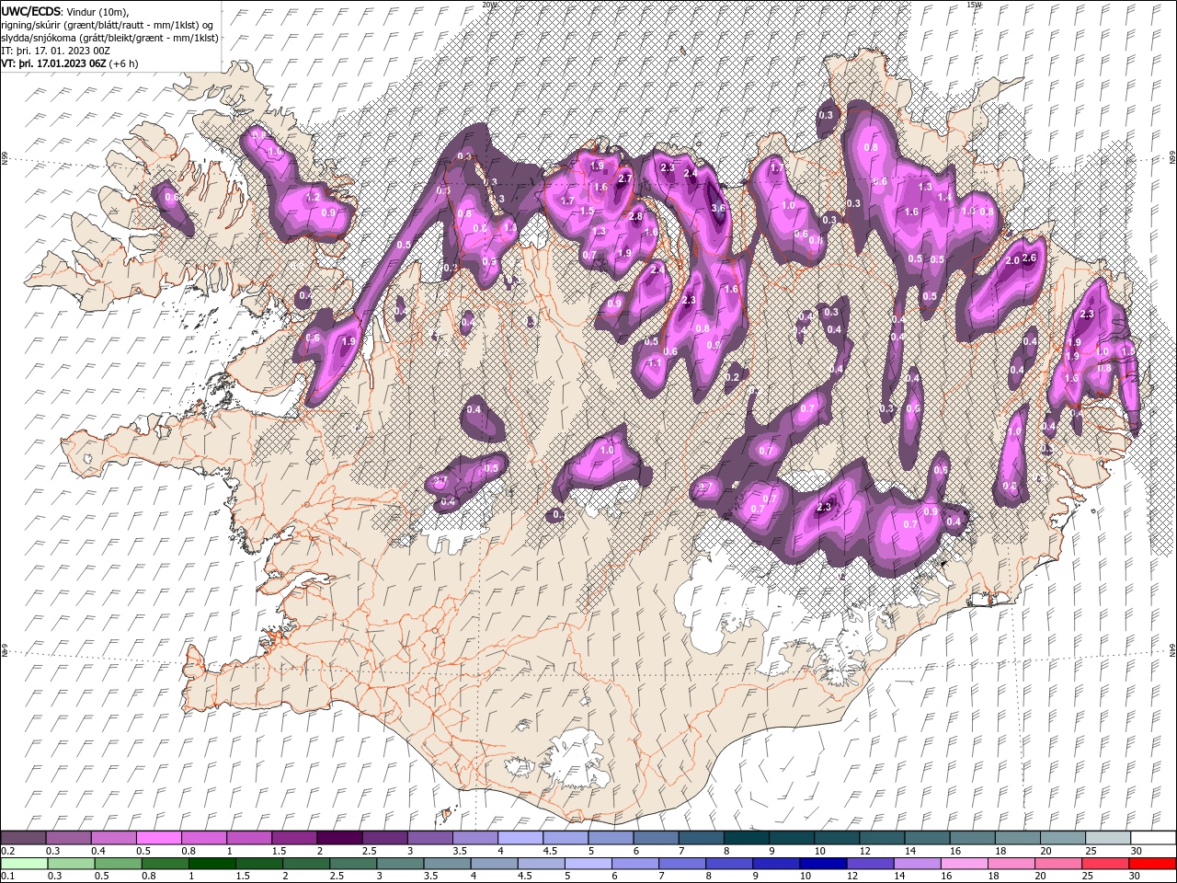Click the 1.4 value in the northeast
Screen dimensions: 1177x883
pos(944,198)
